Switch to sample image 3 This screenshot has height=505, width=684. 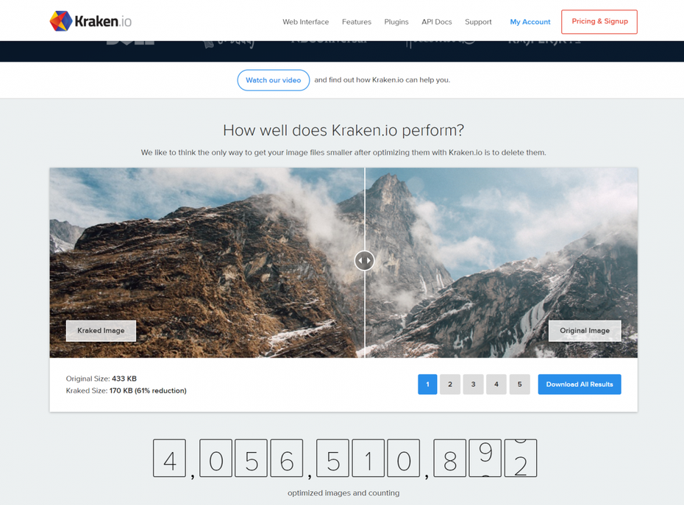tap(474, 384)
